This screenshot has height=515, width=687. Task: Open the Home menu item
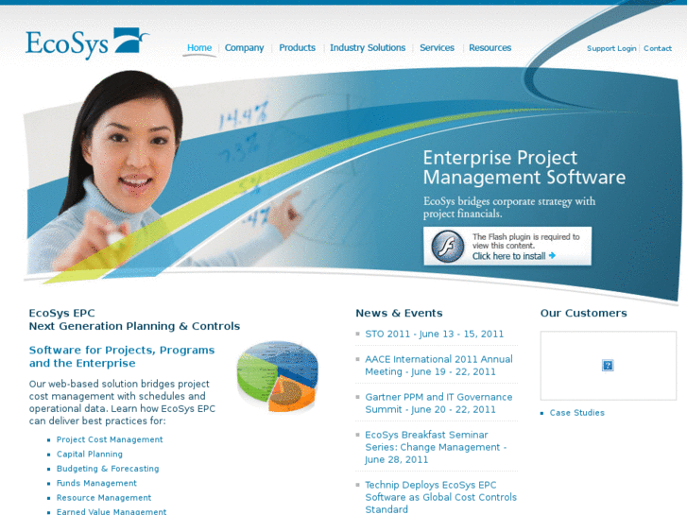(x=199, y=48)
